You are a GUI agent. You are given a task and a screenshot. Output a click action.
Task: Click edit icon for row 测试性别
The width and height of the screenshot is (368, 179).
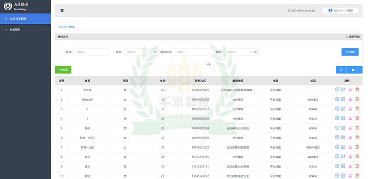click(343, 99)
